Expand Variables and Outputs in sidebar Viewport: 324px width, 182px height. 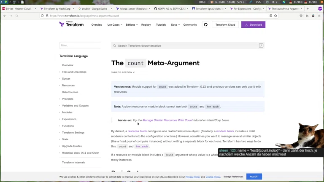75,106
